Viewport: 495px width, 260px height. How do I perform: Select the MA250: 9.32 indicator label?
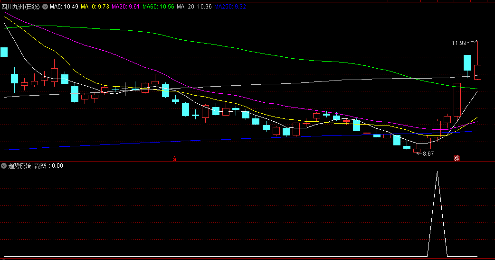click(x=230, y=7)
